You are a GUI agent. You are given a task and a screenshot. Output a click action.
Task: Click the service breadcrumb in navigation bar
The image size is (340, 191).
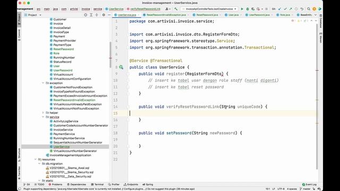point(98,9)
